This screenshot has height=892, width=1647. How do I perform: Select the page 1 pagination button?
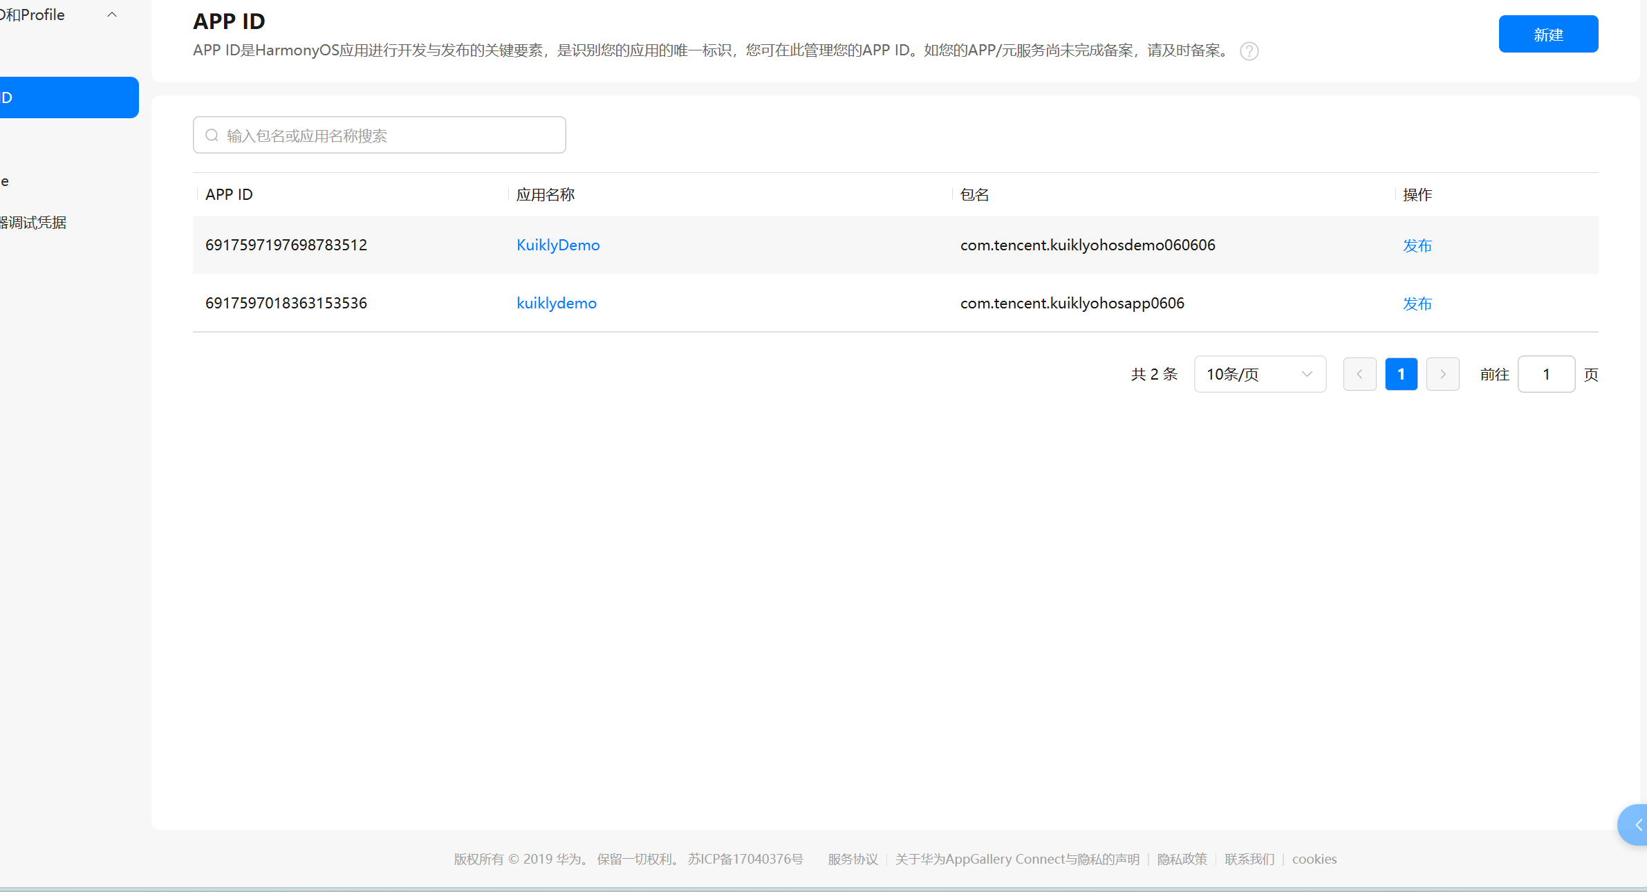(x=1401, y=374)
